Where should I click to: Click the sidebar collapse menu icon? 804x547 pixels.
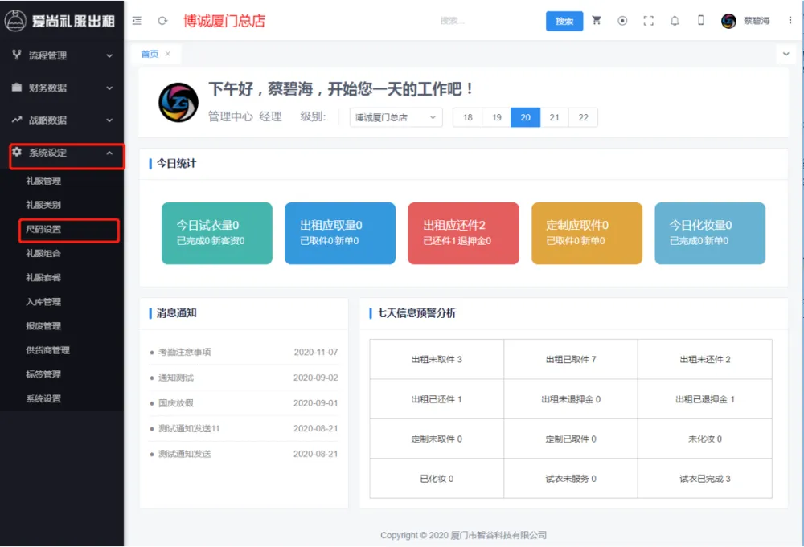(x=137, y=21)
